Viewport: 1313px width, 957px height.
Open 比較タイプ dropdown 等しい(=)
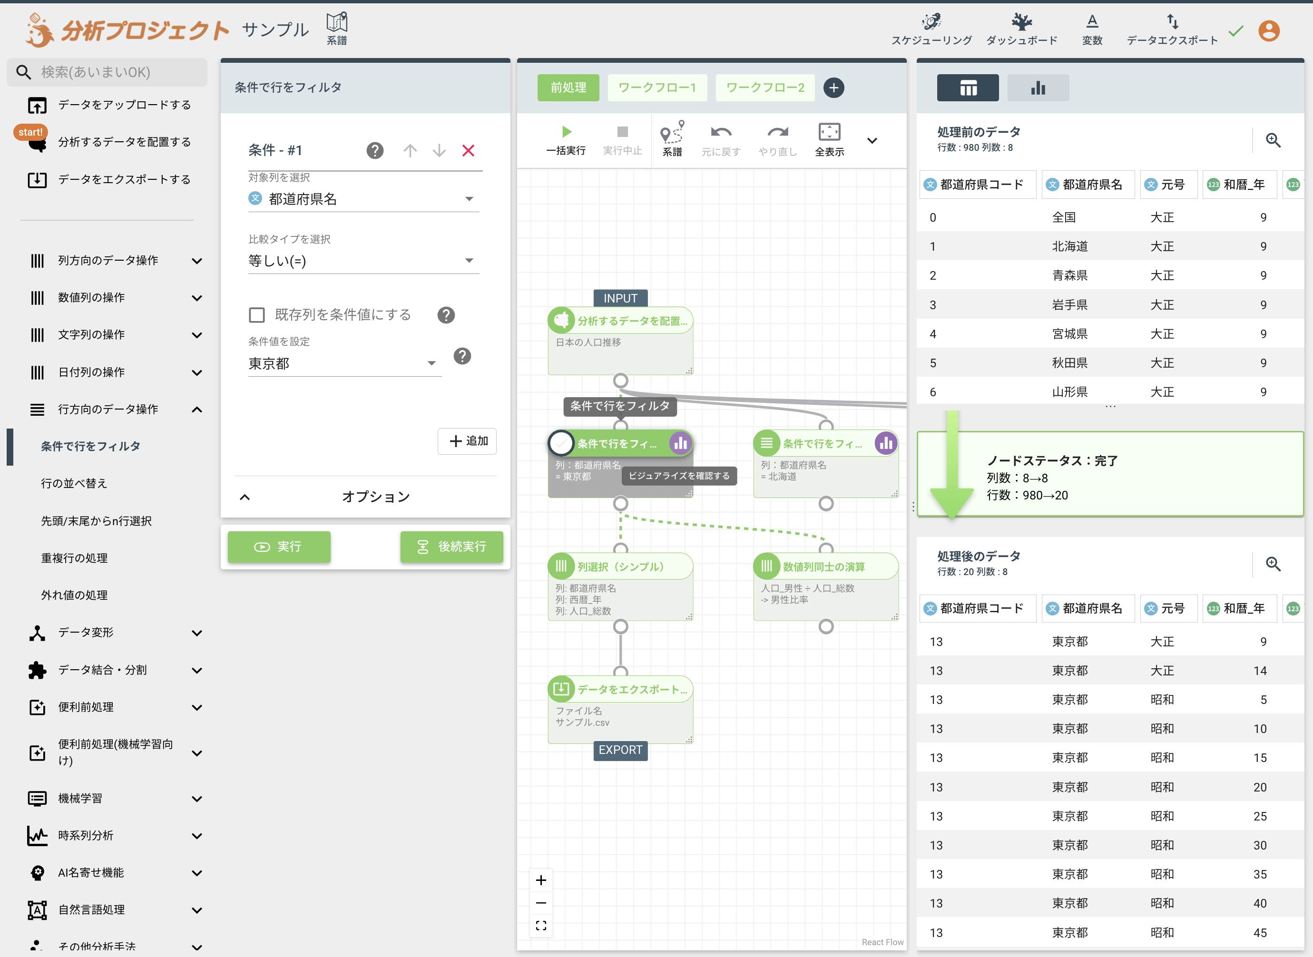click(x=363, y=261)
